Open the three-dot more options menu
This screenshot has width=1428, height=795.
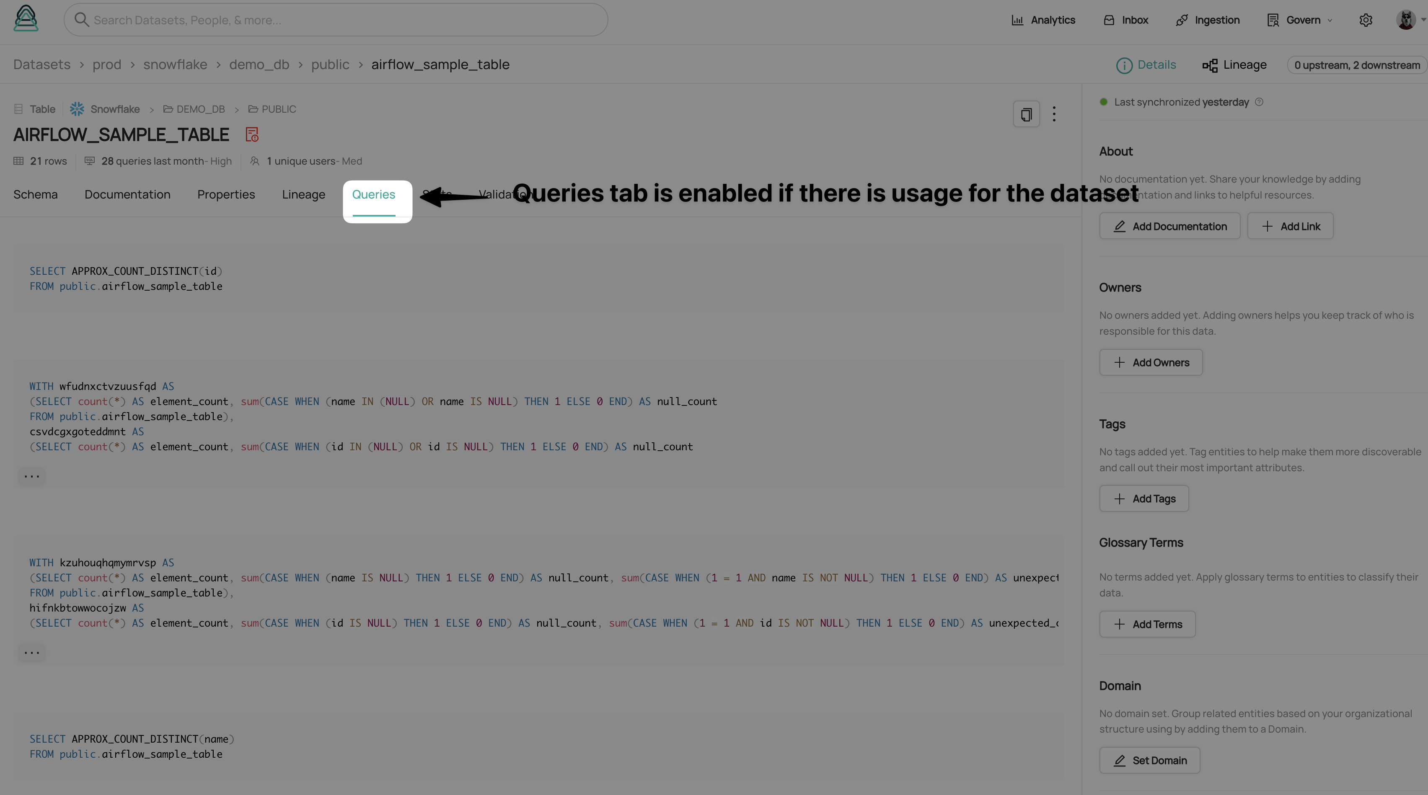(x=1054, y=115)
